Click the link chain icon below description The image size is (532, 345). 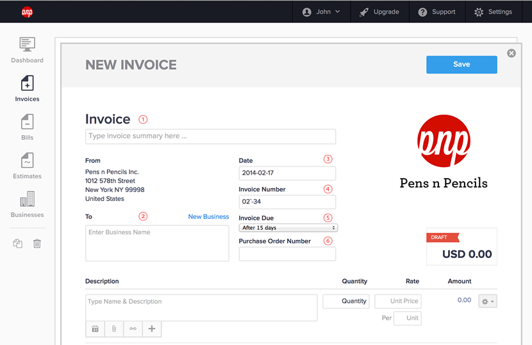(133, 329)
